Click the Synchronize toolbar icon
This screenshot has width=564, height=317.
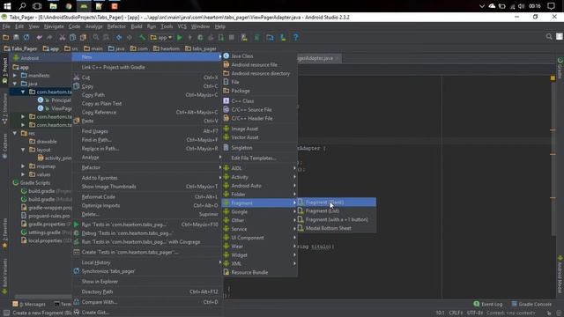26,37
